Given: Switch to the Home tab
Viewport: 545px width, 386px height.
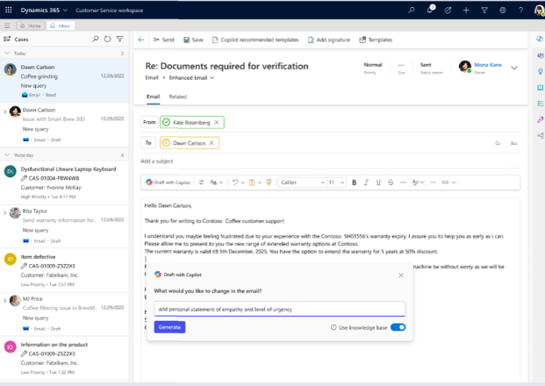Looking at the screenshot, I should point(31,25).
